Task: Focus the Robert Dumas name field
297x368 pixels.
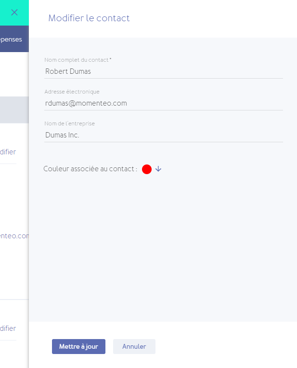Action: click(163, 71)
